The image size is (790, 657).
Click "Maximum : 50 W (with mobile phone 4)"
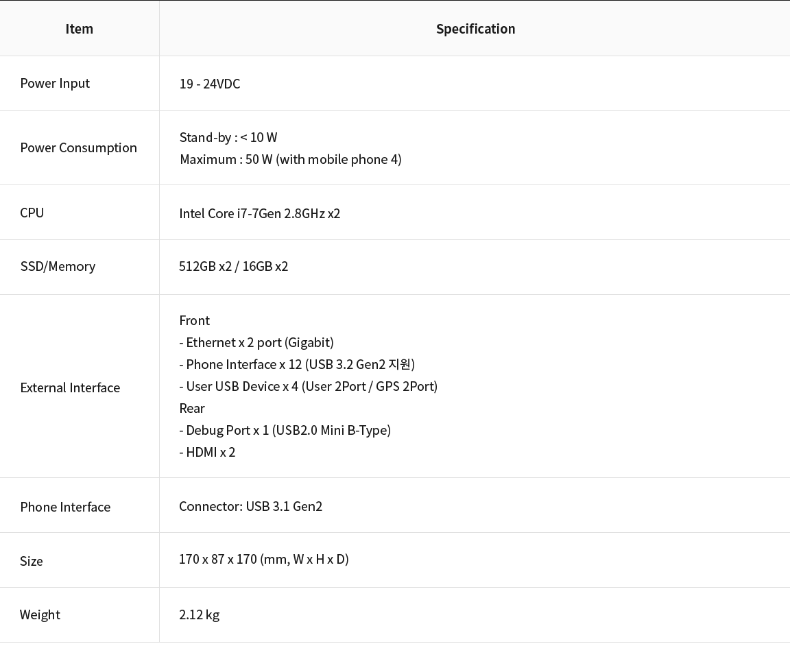pos(291,159)
